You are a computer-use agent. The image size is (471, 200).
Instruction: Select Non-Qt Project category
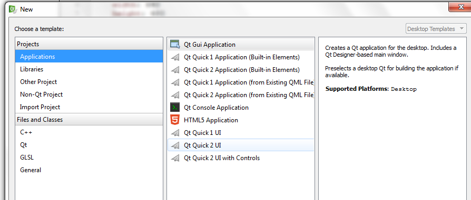pyautogui.click(x=89, y=94)
